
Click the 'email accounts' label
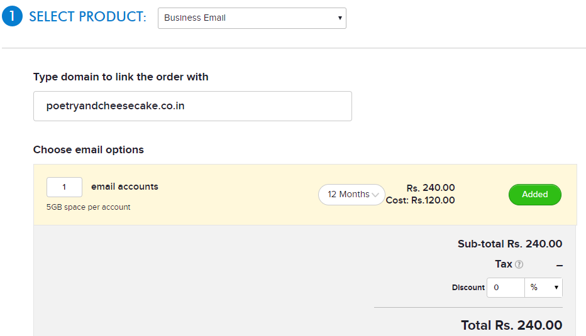125,187
